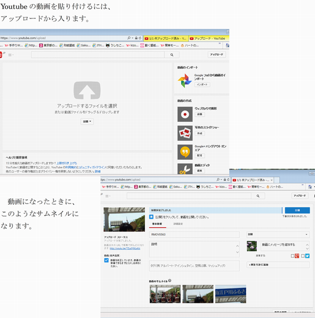Screen dimensions: 315x318
Task: Click message box up scroll arrow
Action: (x=307, y=245)
